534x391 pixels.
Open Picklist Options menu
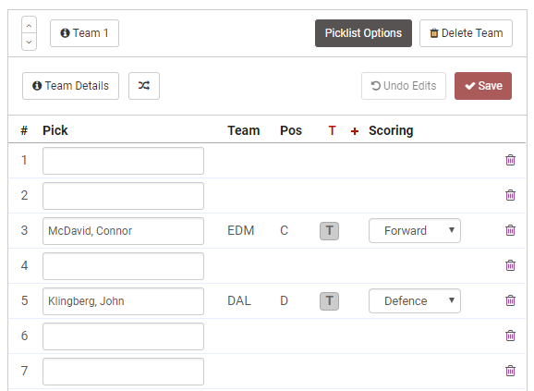coord(363,33)
